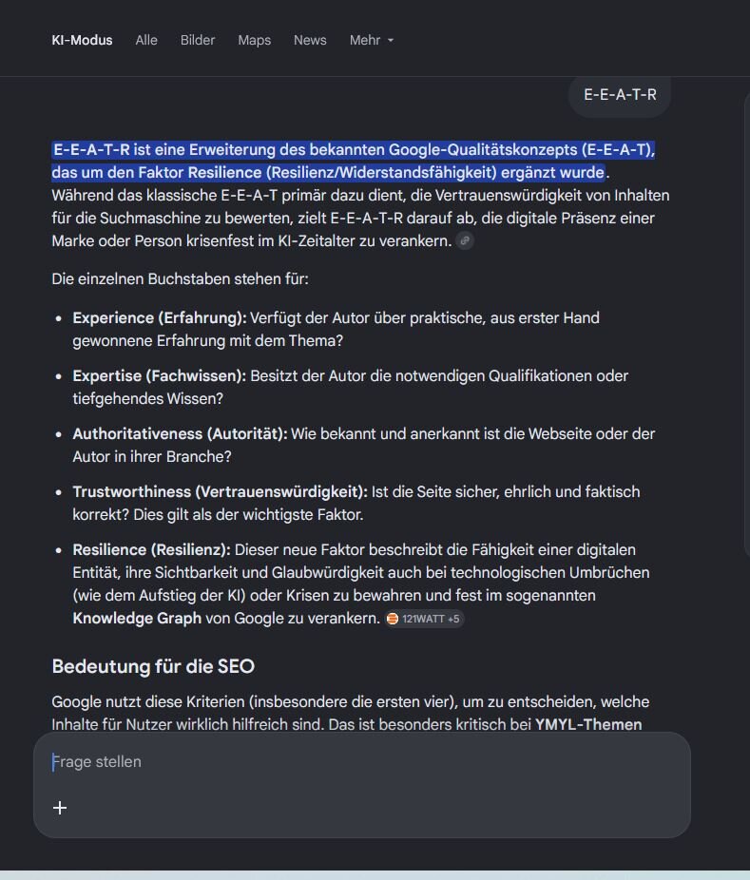Click the Bedeutung für die SEO heading
Viewport: 750px width, 880px height.
coord(153,666)
